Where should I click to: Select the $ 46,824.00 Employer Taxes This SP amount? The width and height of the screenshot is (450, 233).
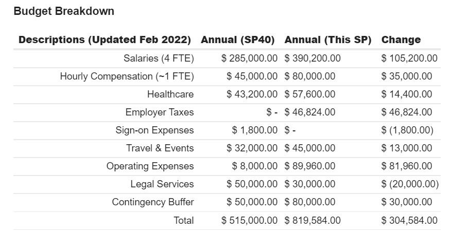[x=310, y=112]
